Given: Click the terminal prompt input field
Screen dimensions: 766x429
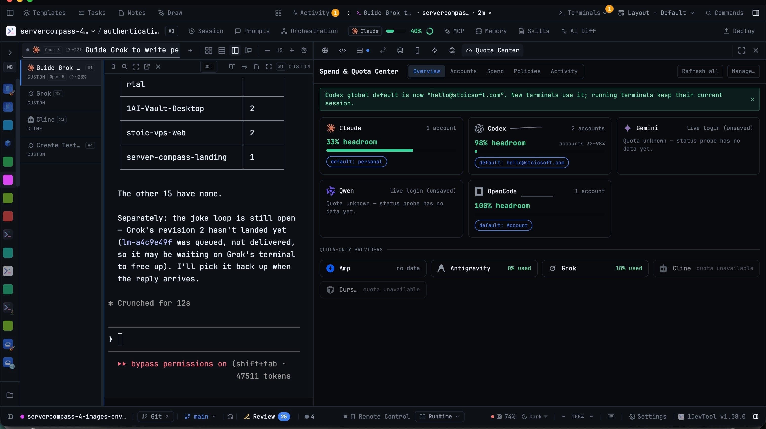Looking at the screenshot, I should pyautogui.click(x=204, y=340).
